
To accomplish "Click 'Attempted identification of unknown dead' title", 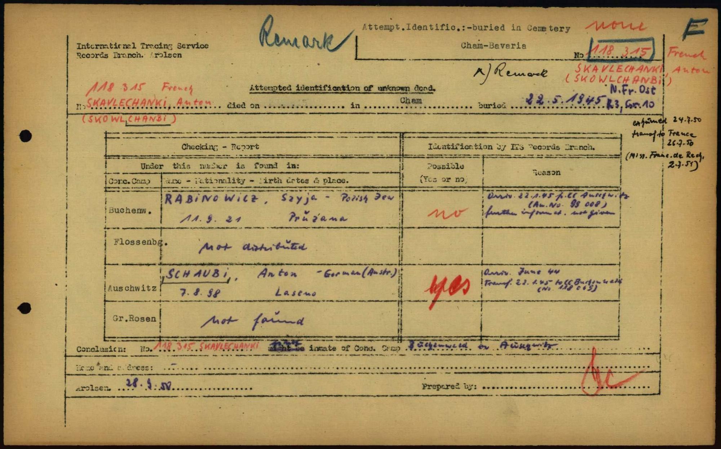I will 342,88.
